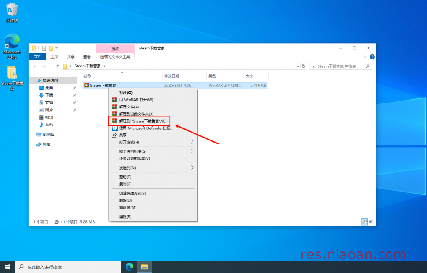This screenshot has height=273, width=427.
Task: Open Edge from the taskbar
Action: (129, 267)
